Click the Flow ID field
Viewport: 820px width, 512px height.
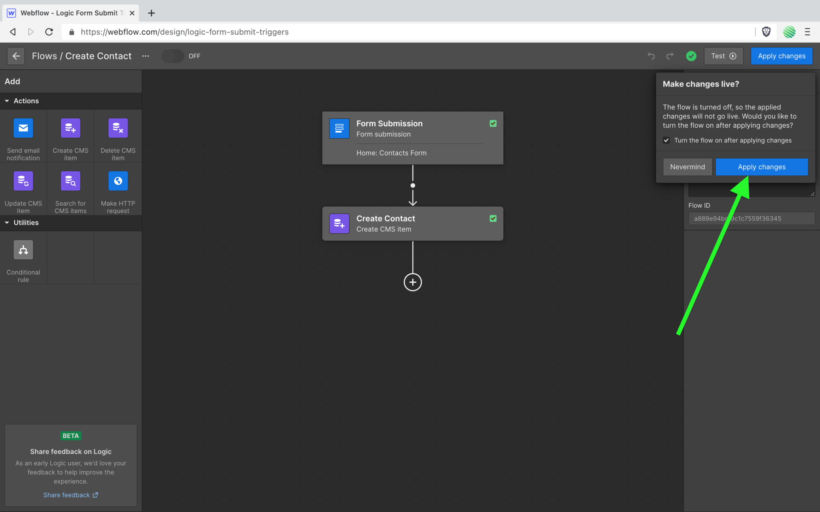(752, 218)
